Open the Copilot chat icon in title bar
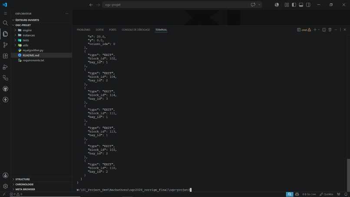Screen dimensions: 350x197 [x=253, y=5]
